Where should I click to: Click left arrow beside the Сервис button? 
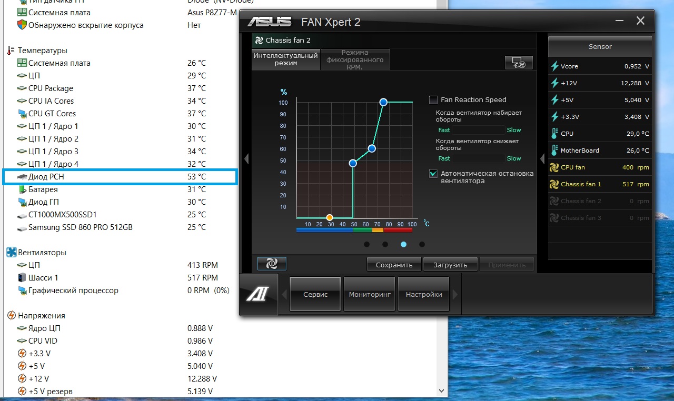pyautogui.click(x=285, y=295)
